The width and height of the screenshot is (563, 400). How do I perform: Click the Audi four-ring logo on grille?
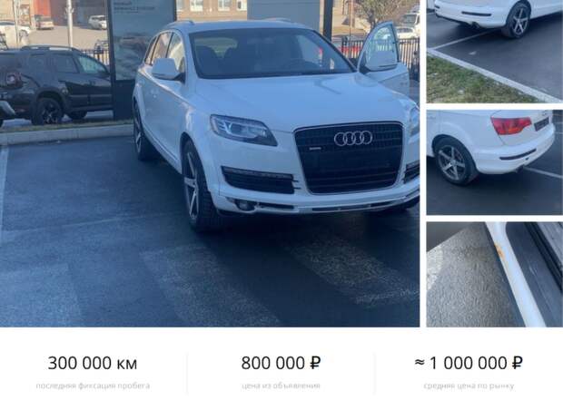click(x=353, y=139)
